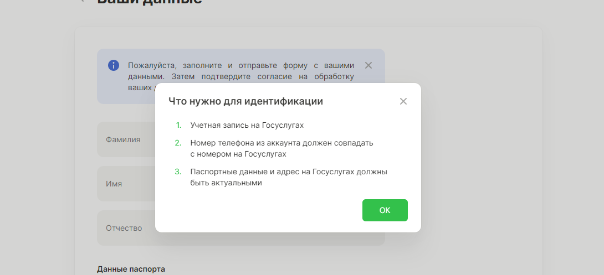604x275 pixels.
Task: Click the Данные паспорта section heading
Action: click(131, 269)
